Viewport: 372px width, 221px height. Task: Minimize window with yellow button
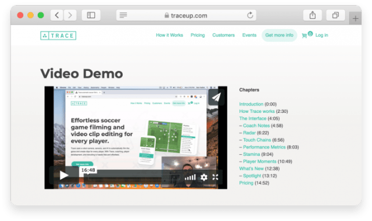tap(30, 16)
